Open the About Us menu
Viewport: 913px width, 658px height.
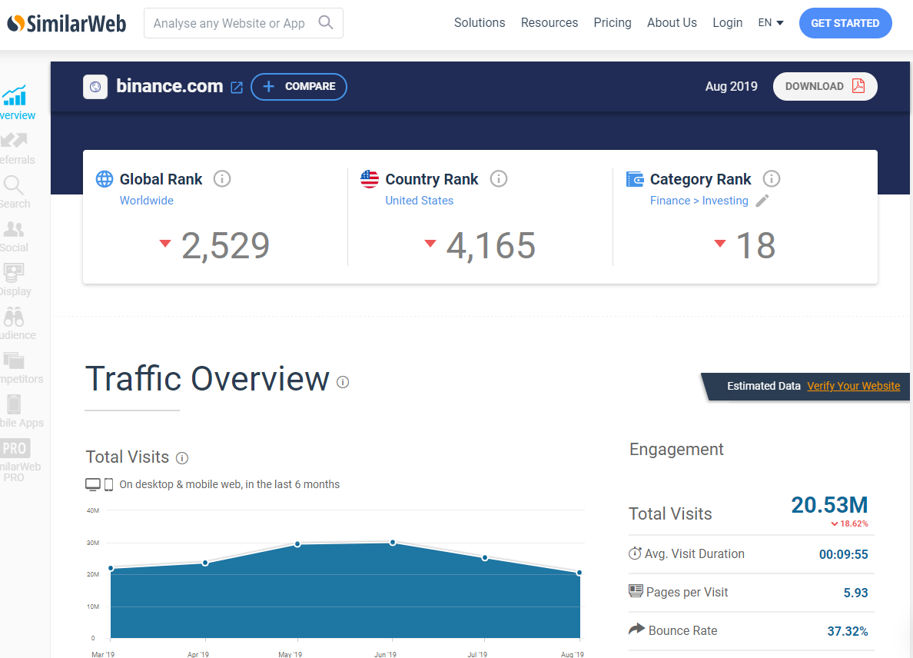672,23
